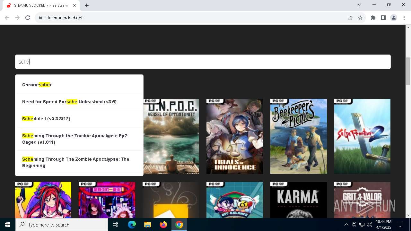Open File Explorer from the taskbar
This screenshot has height=231, width=411.
click(x=147, y=225)
